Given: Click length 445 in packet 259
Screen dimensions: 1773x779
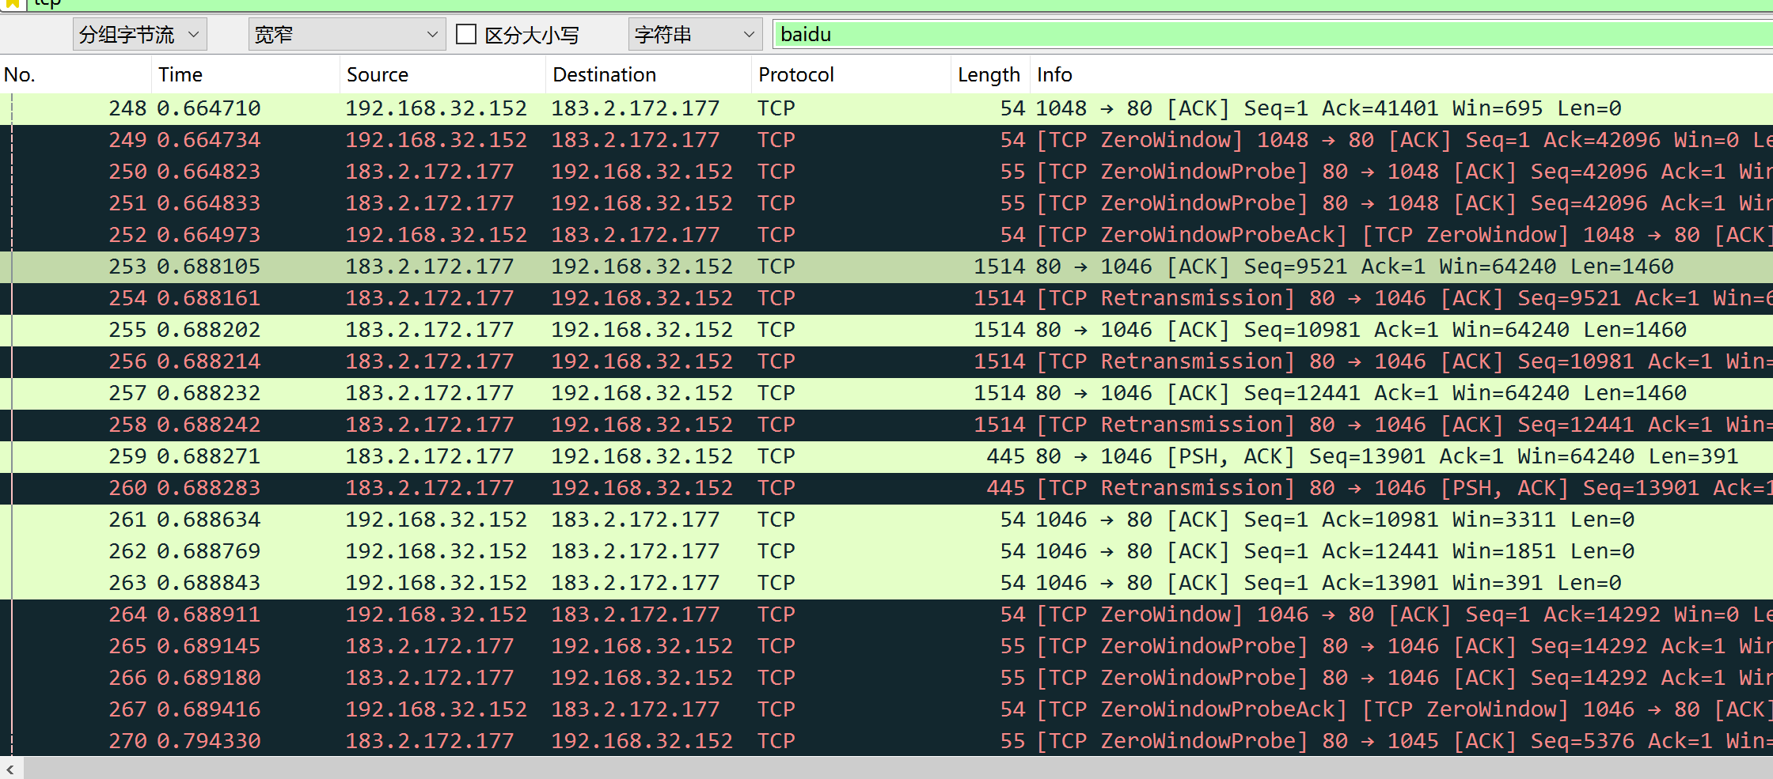Looking at the screenshot, I should click(x=1006, y=456).
